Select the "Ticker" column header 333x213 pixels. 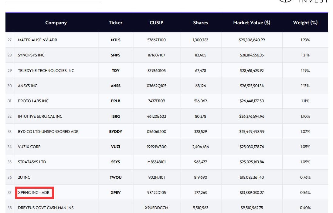coord(116,22)
